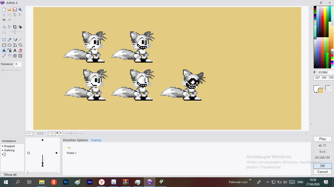Select the Polygon tool
This screenshot has height=187, width=334.
[15, 45]
